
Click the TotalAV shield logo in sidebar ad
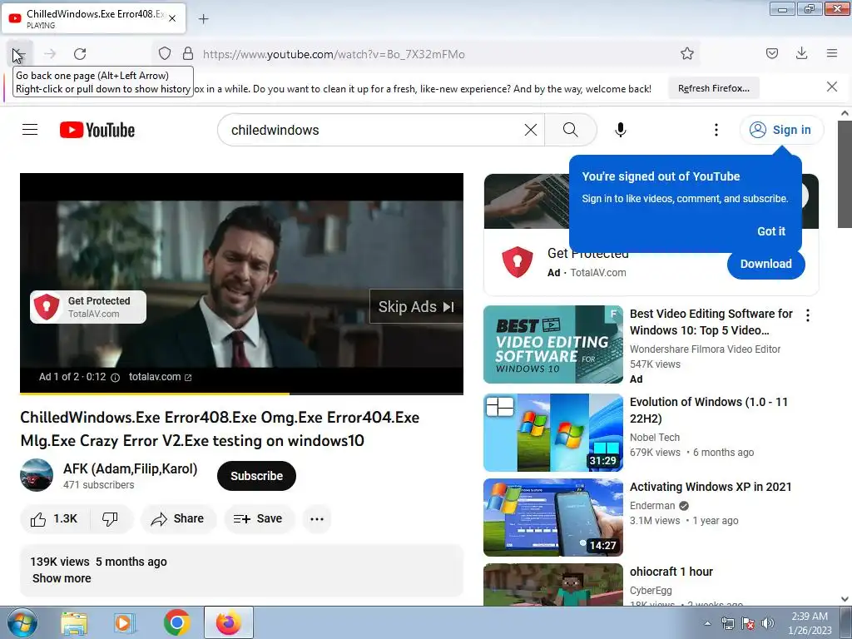click(517, 262)
